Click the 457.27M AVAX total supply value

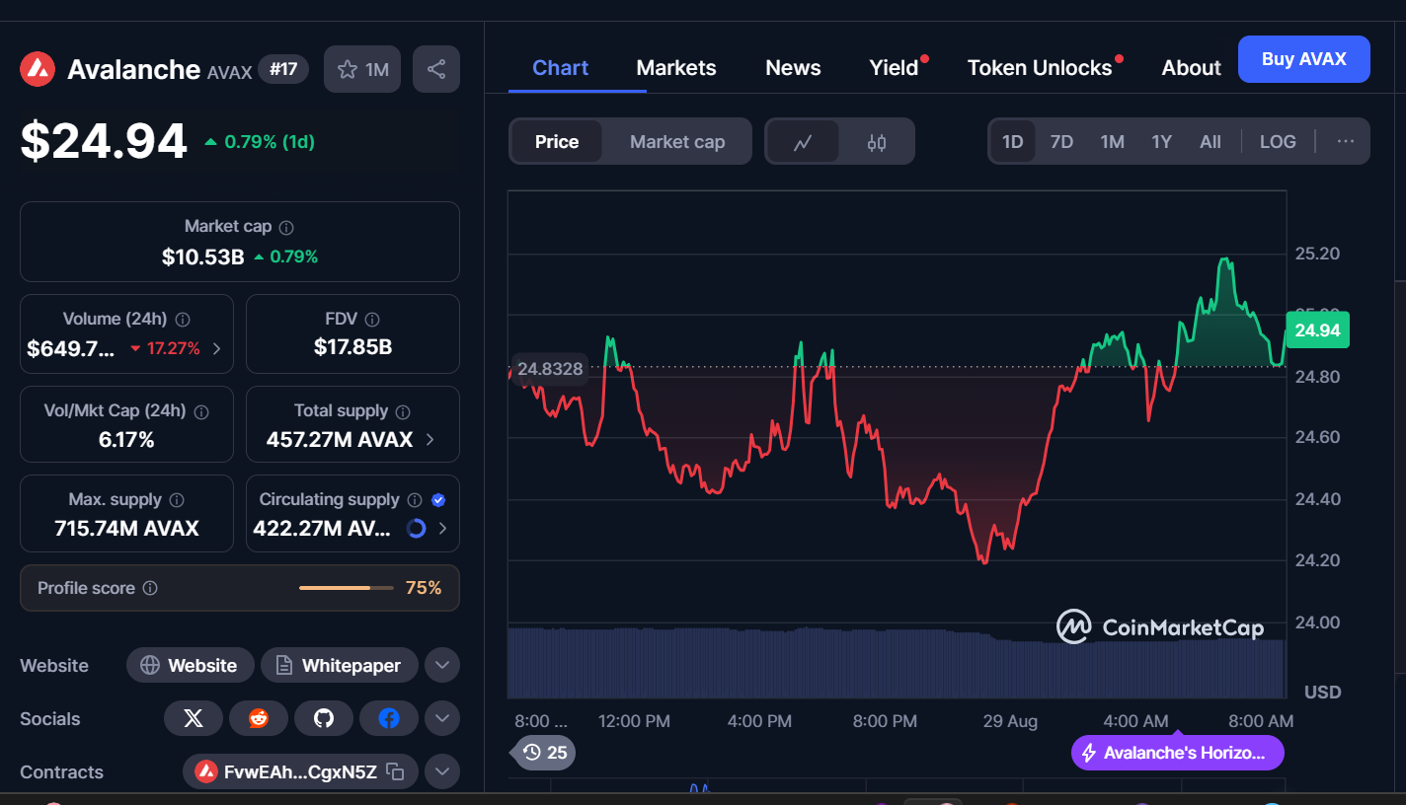pyautogui.click(x=340, y=439)
